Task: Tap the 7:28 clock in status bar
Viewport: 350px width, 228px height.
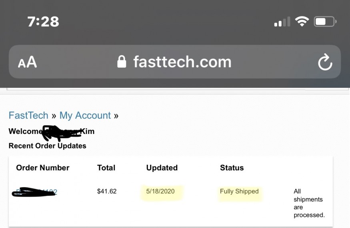Action: click(43, 22)
